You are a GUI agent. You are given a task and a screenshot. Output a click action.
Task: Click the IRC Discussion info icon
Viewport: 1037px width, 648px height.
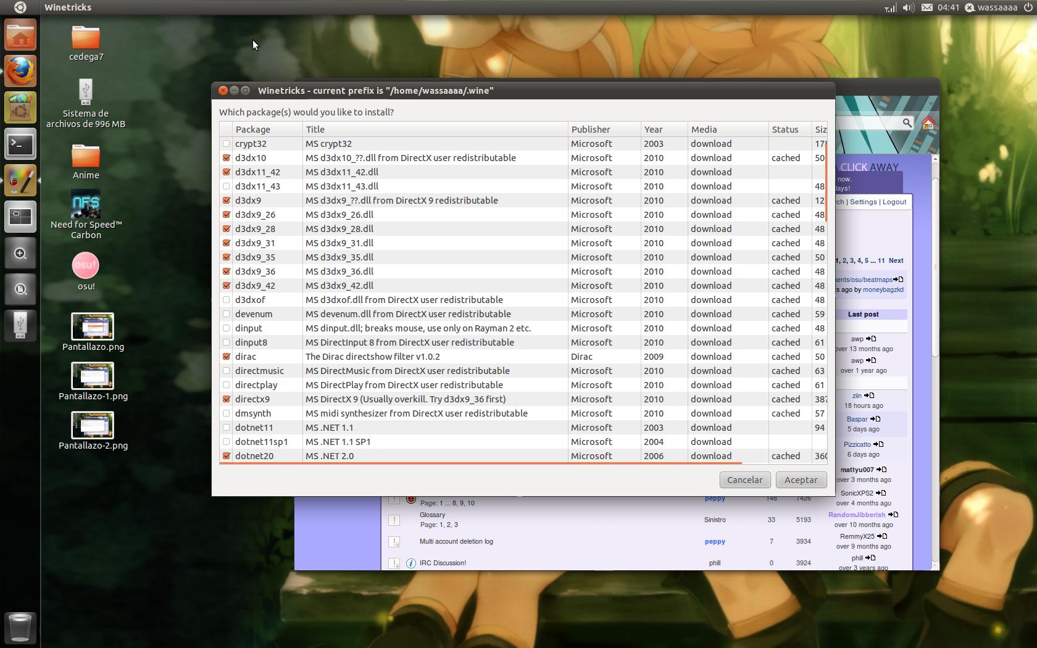(x=411, y=563)
